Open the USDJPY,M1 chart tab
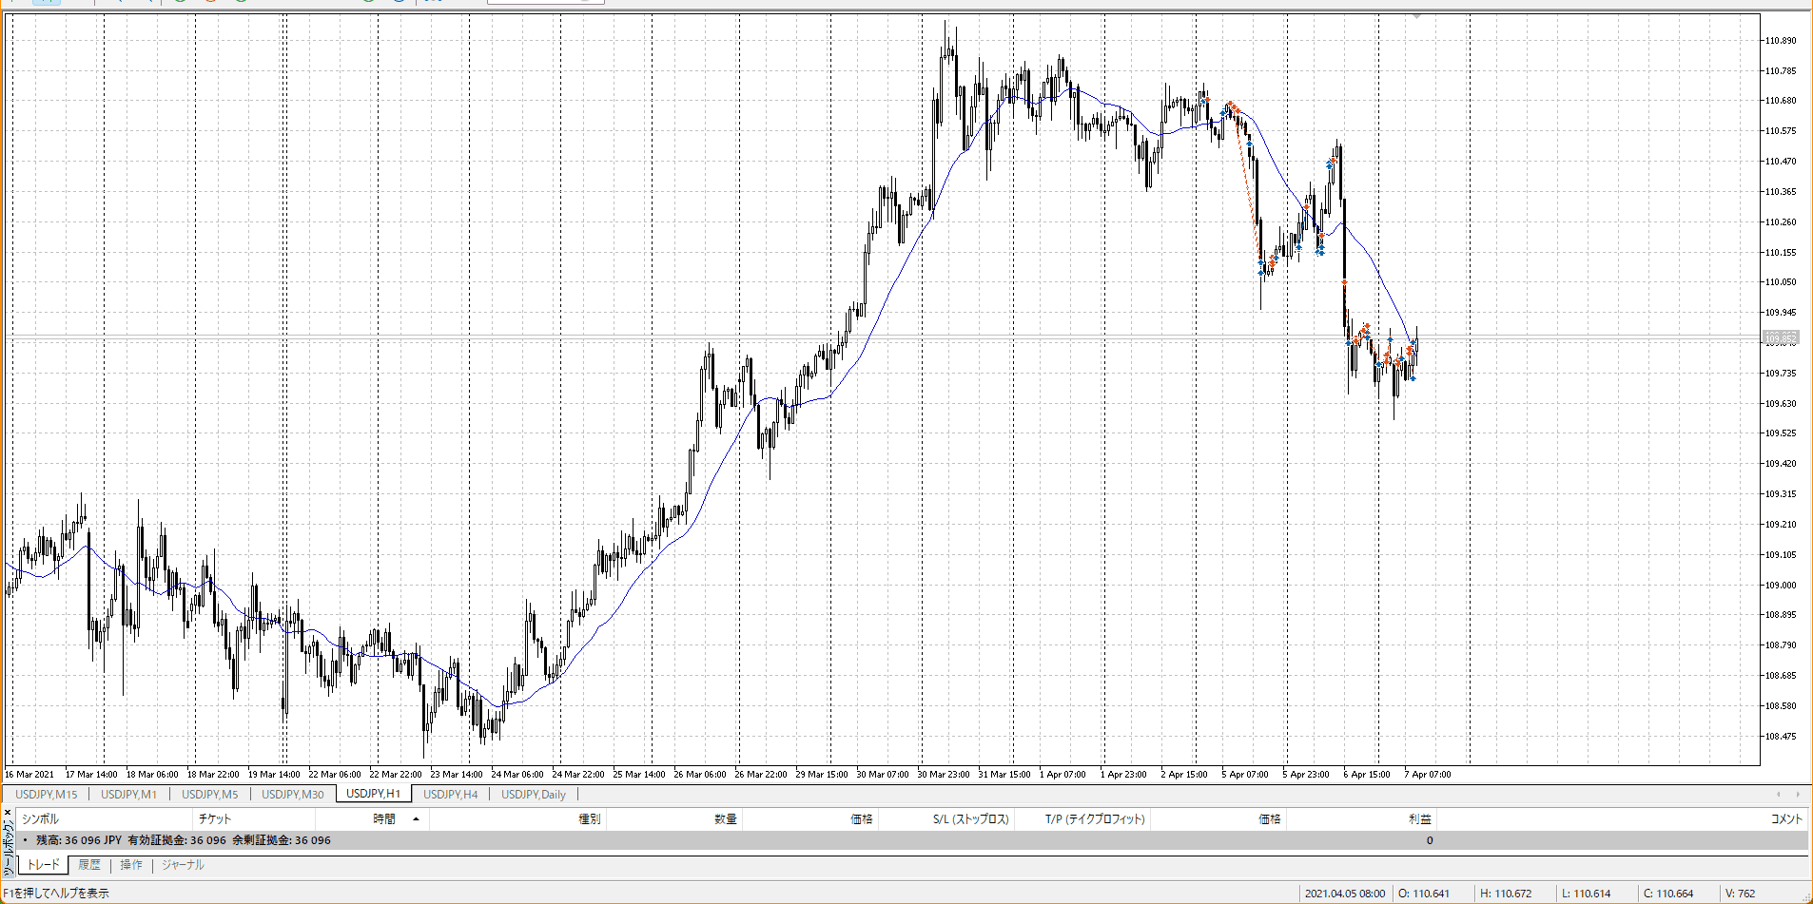 (128, 794)
